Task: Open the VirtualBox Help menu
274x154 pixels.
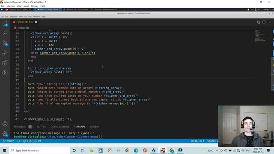Action: pyautogui.click(x=43, y=6)
